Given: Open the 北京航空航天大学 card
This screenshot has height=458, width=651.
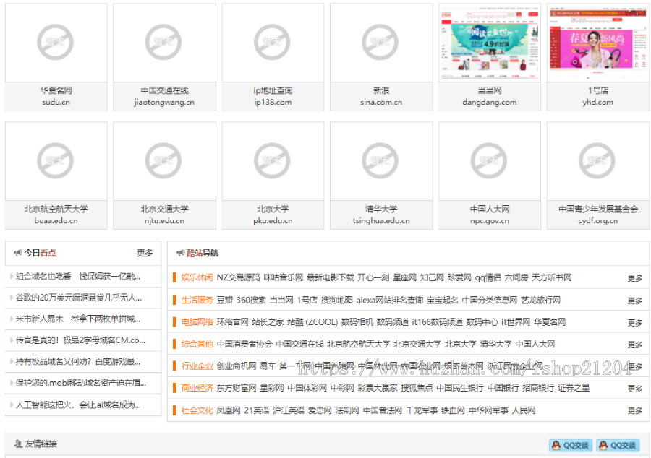Looking at the screenshot, I should tap(56, 176).
